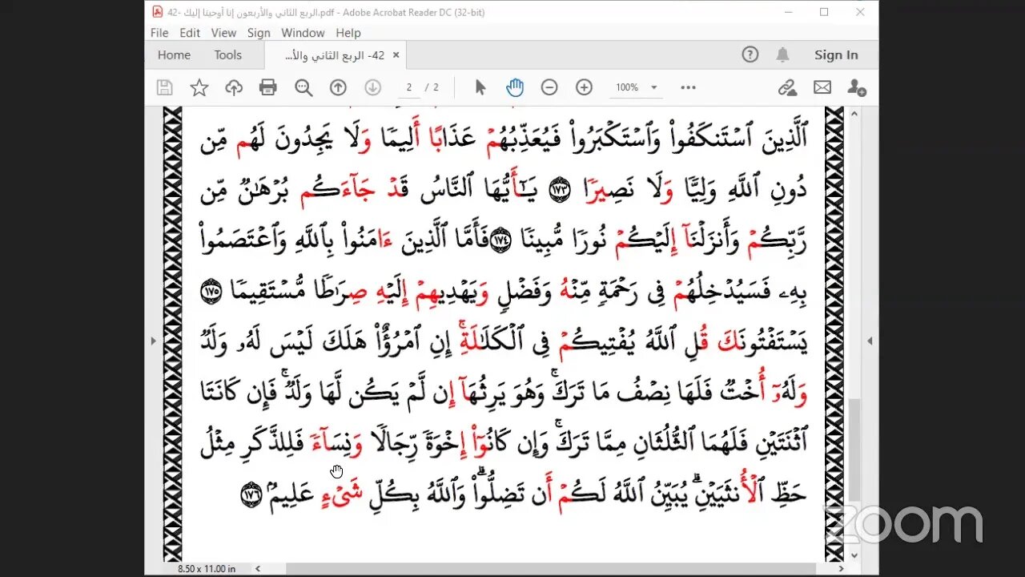
Task: Click the upload to cloud icon
Action: click(x=234, y=87)
